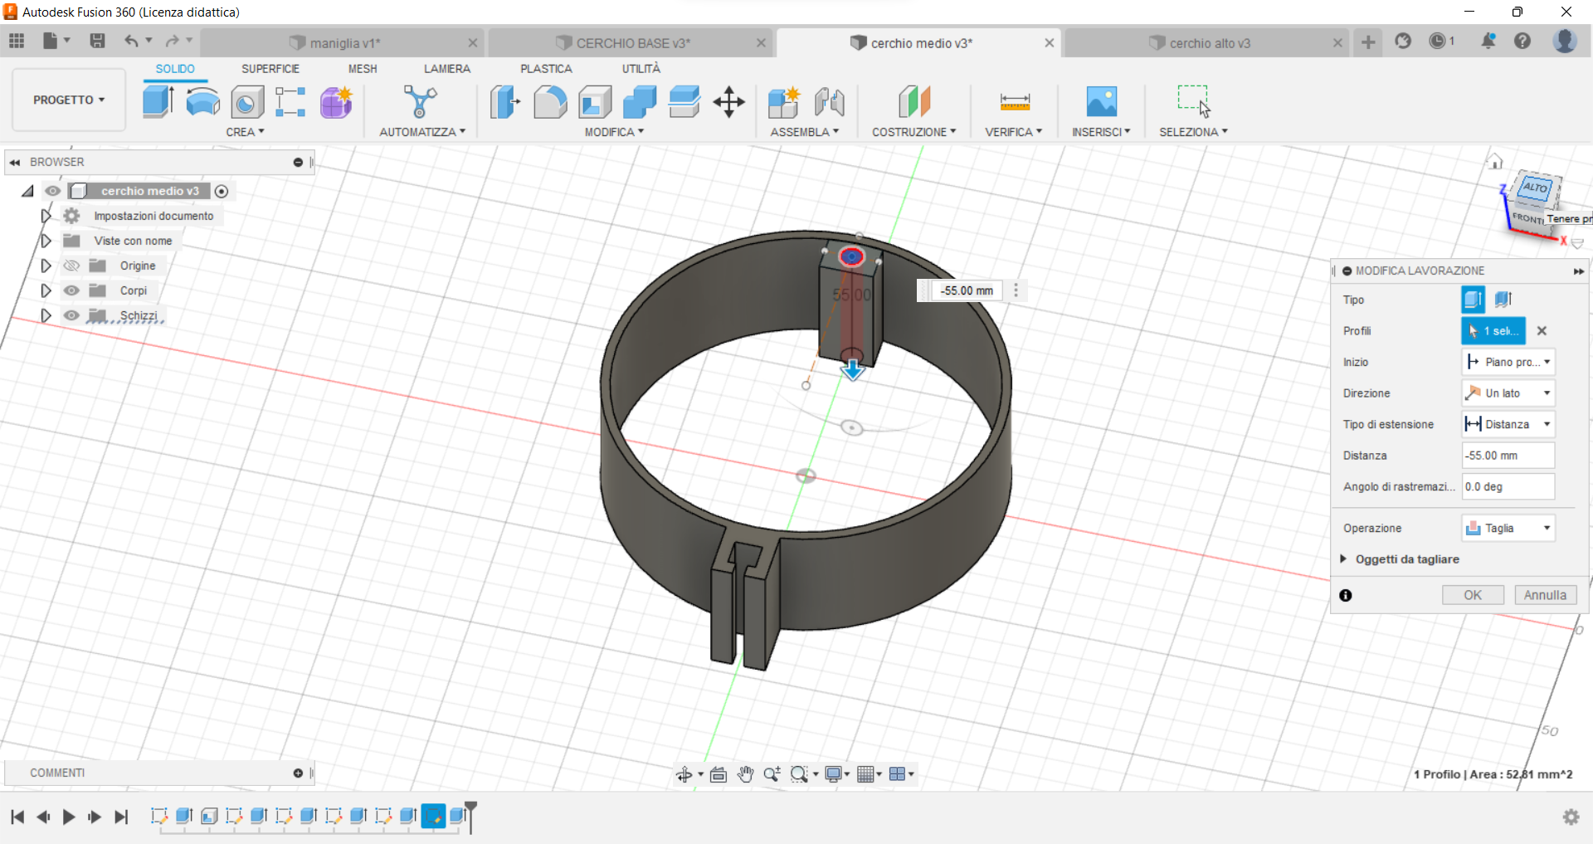1593x844 pixels.
Task: Open the Misura tool under VERIFICA
Action: 1014,102
